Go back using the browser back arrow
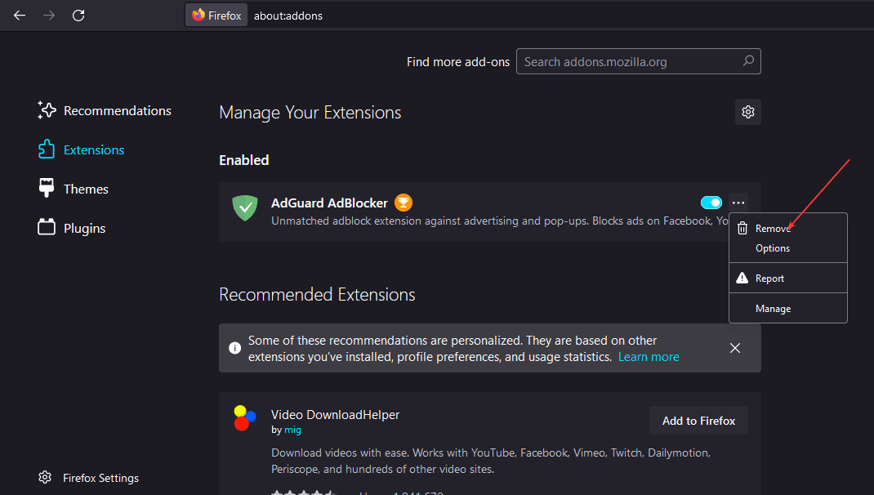 click(20, 16)
